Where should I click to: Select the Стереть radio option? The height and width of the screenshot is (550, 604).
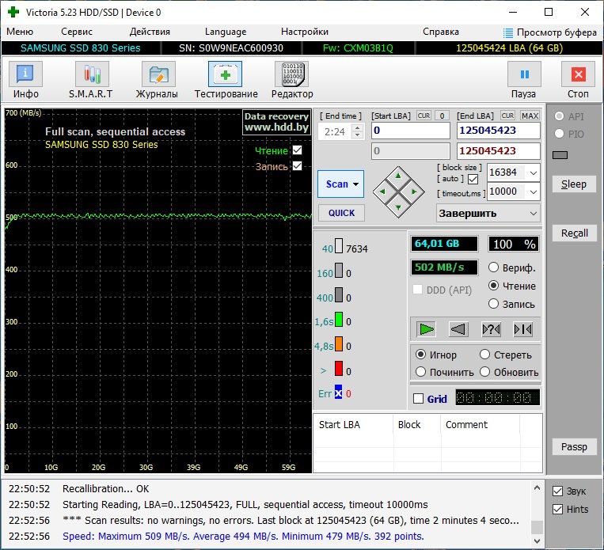(484, 355)
